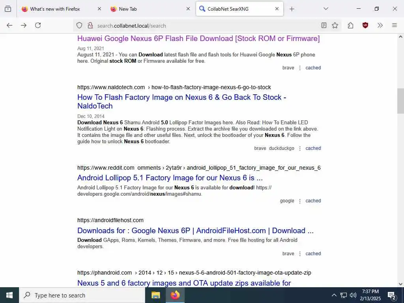Open three-dot options for AndroidFileHost result
The height and width of the screenshot is (303, 404).
[x=300, y=254]
